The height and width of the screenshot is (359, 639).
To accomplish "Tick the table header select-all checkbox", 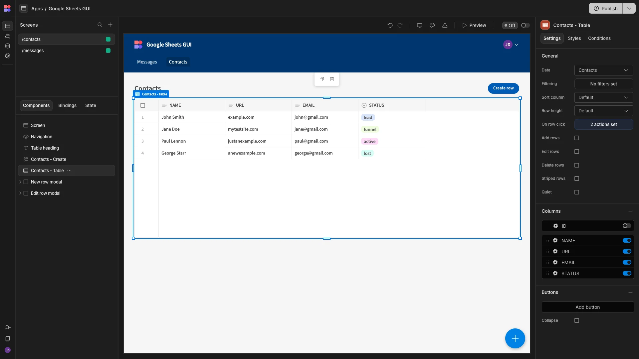I will tap(143, 105).
